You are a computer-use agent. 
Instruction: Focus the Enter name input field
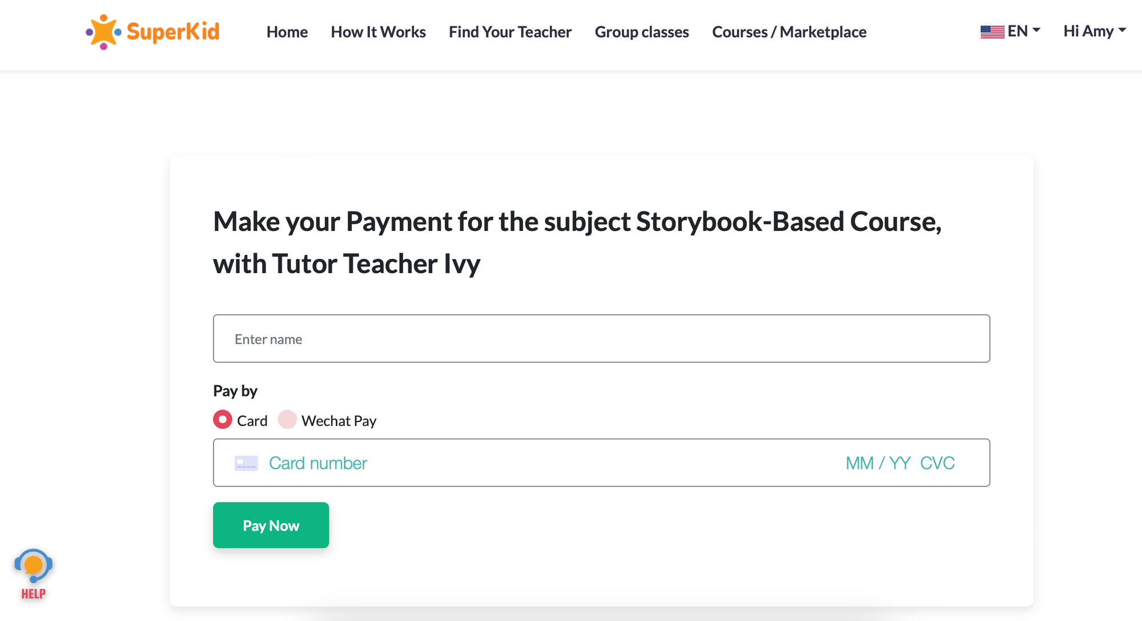pos(601,339)
